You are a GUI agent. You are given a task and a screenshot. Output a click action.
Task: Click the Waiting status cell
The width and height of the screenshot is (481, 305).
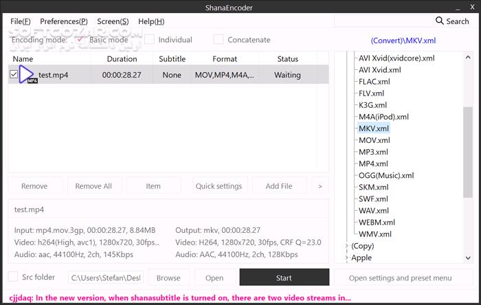287,75
